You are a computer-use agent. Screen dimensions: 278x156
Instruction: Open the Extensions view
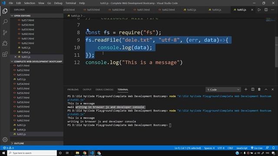(x=5, y=54)
